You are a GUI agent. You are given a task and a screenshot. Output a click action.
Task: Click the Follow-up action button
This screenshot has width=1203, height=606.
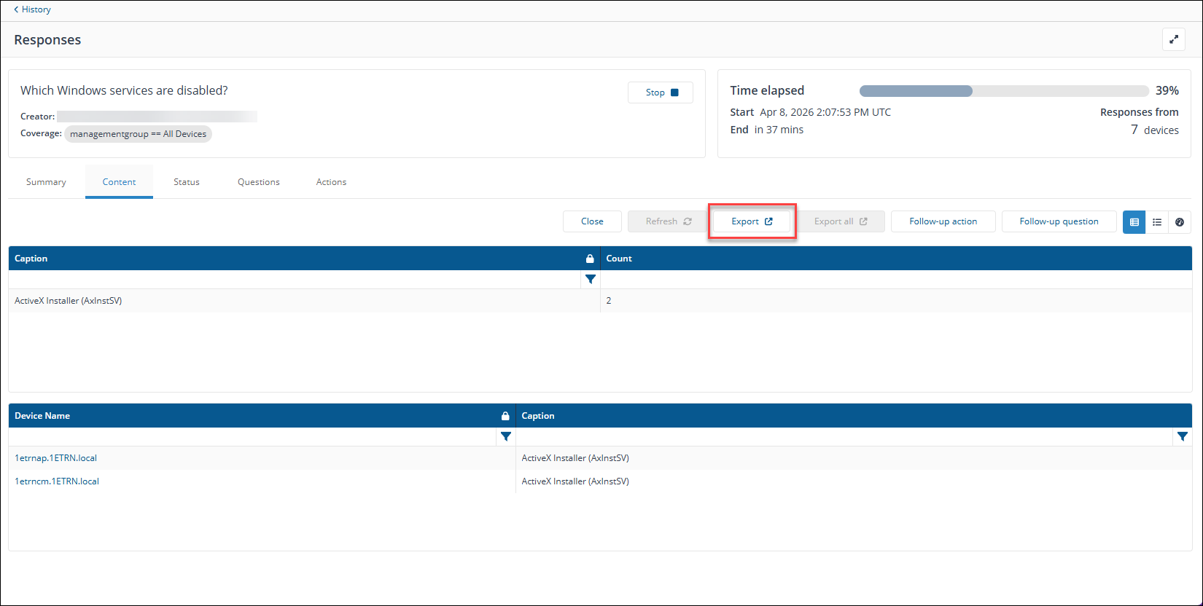[x=943, y=221]
